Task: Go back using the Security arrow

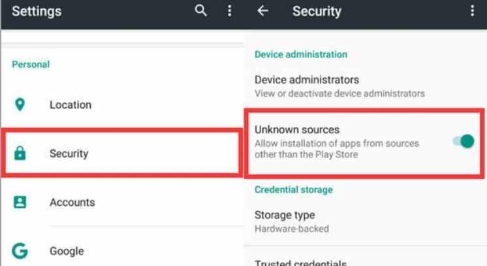Action: click(262, 11)
